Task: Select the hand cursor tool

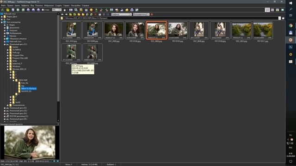Action: pyautogui.click(x=65, y=10)
